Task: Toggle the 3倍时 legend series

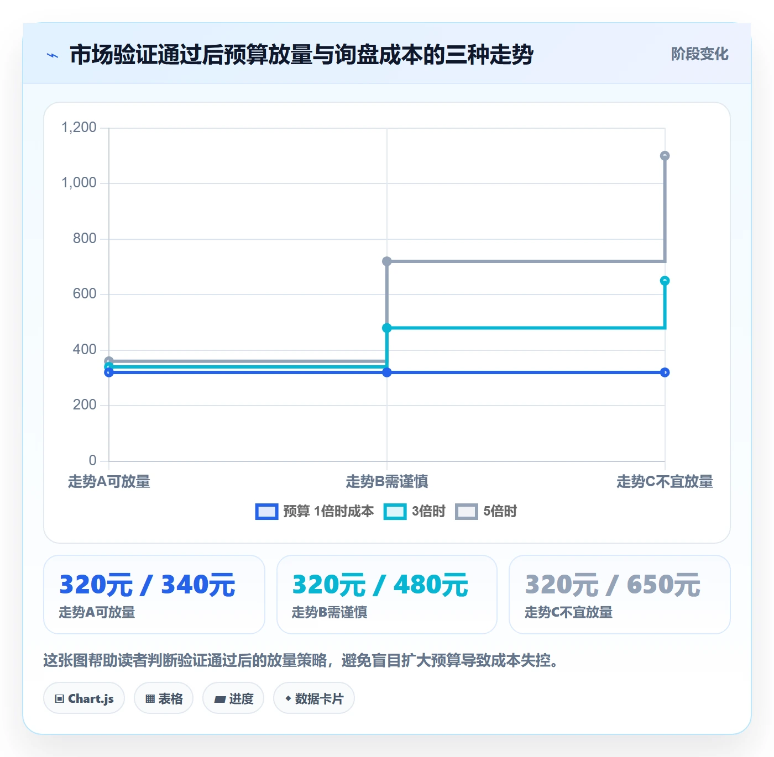Action: pyautogui.click(x=415, y=512)
